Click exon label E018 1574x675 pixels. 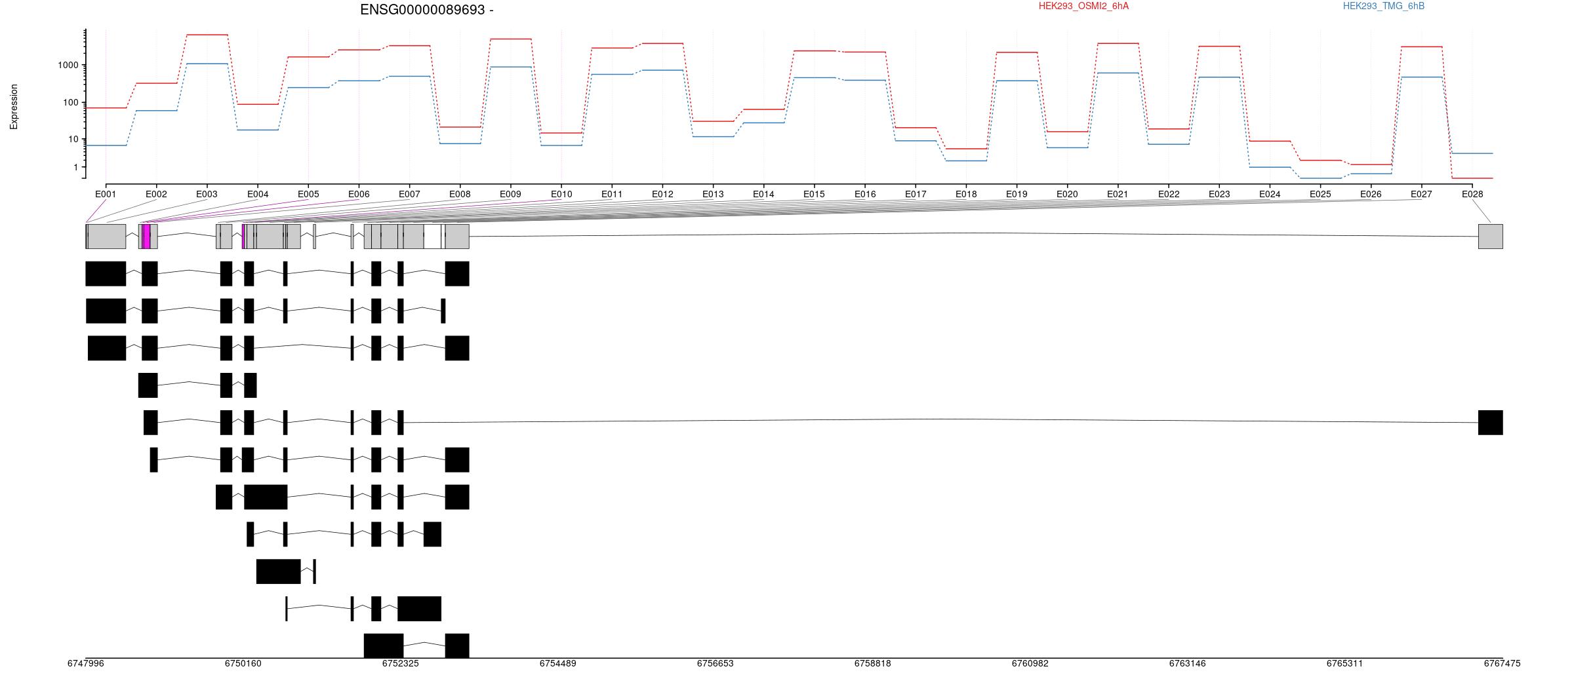[966, 194]
